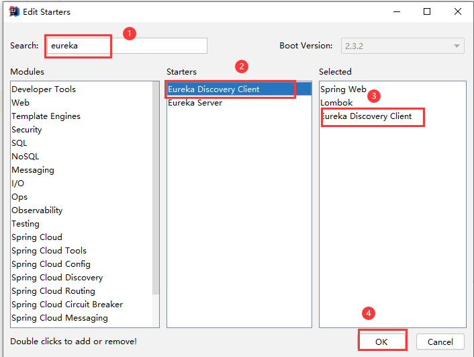Select the Security module

click(82, 130)
